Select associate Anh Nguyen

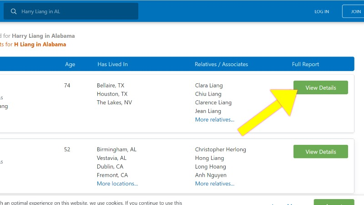(x=211, y=175)
